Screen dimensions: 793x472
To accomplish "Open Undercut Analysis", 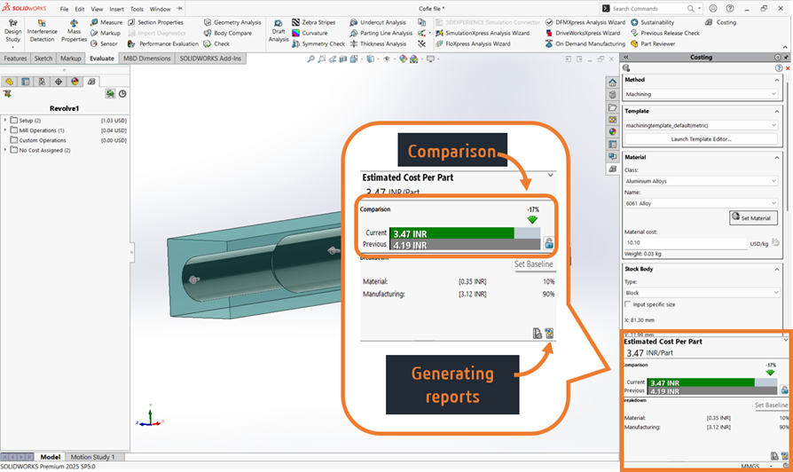I will (x=378, y=22).
